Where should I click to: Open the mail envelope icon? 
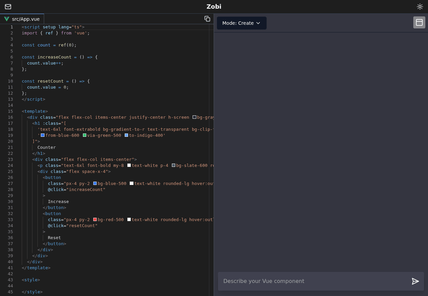coord(8,7)
